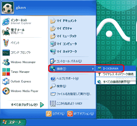
Task: Launch Paint via its brush cup icon
Action: (x=6, y=43)
